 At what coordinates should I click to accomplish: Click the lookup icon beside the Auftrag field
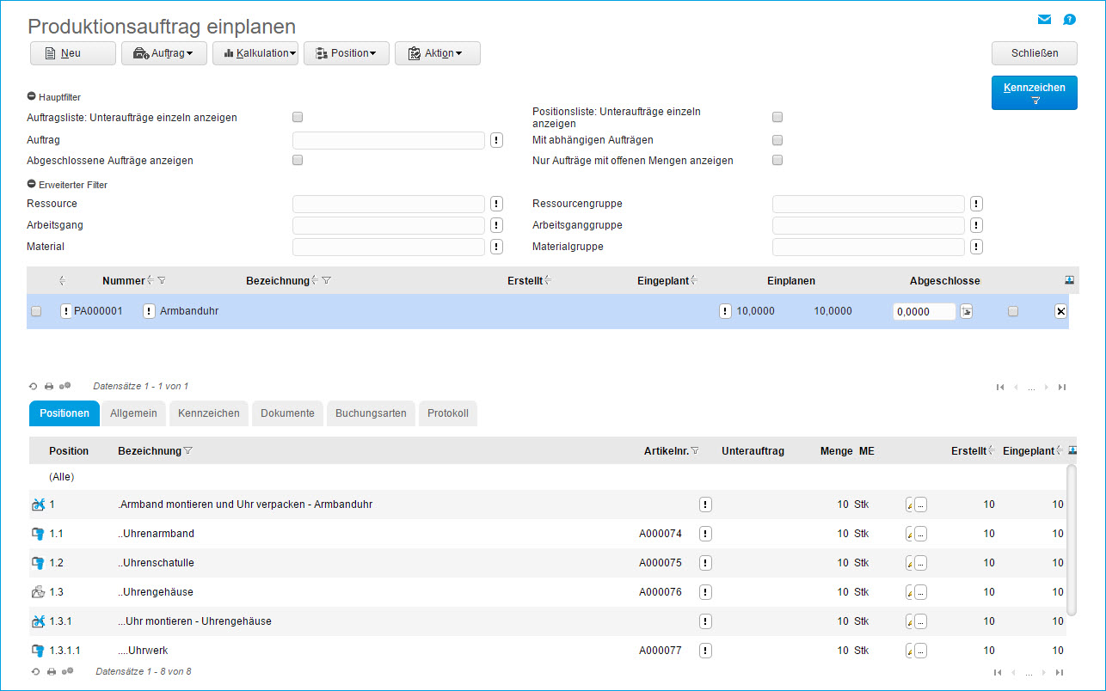point(496,140)
